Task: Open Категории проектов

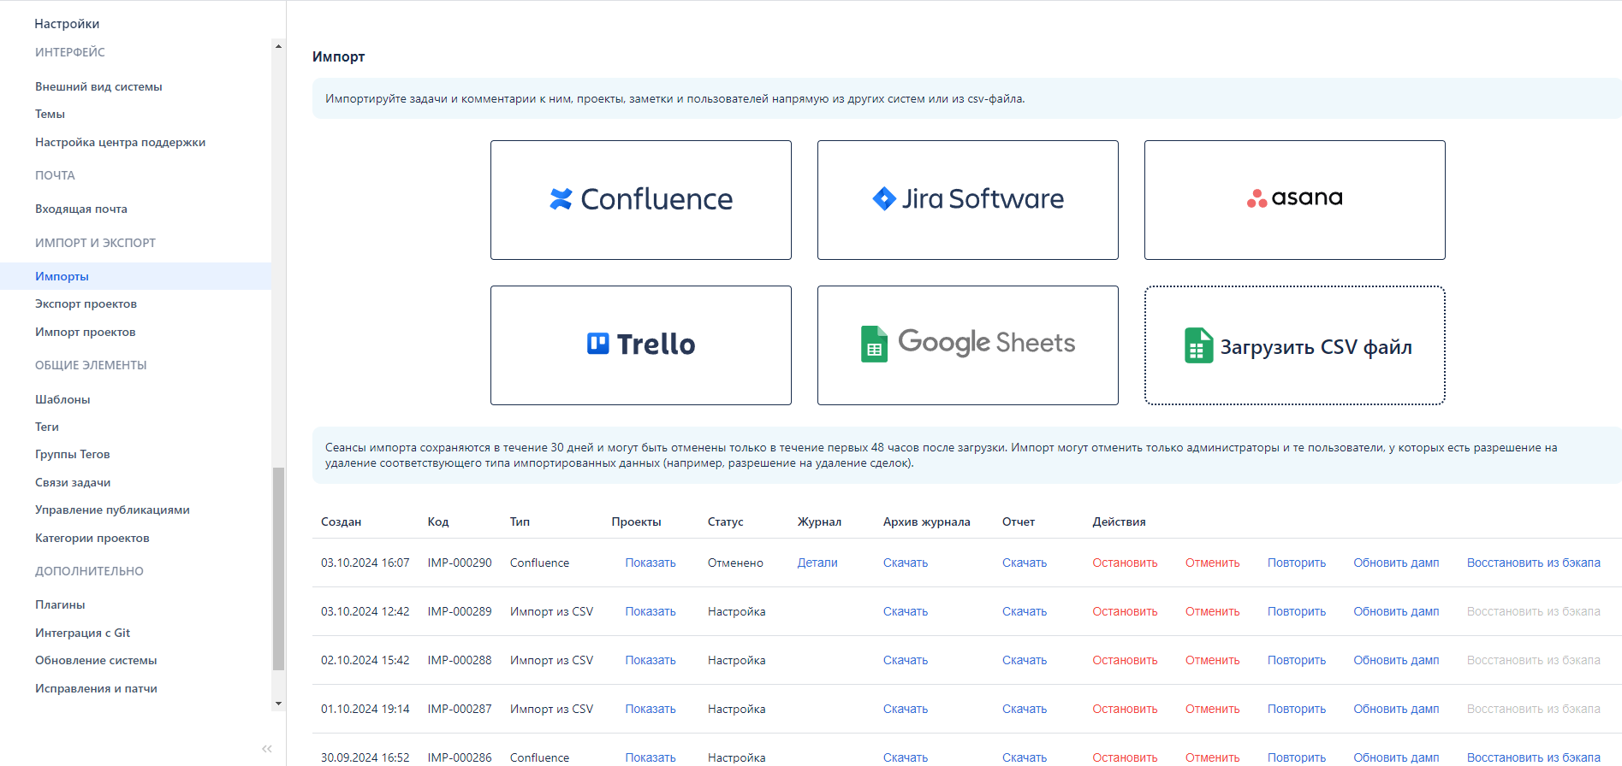Action: (x=92, y=538)
